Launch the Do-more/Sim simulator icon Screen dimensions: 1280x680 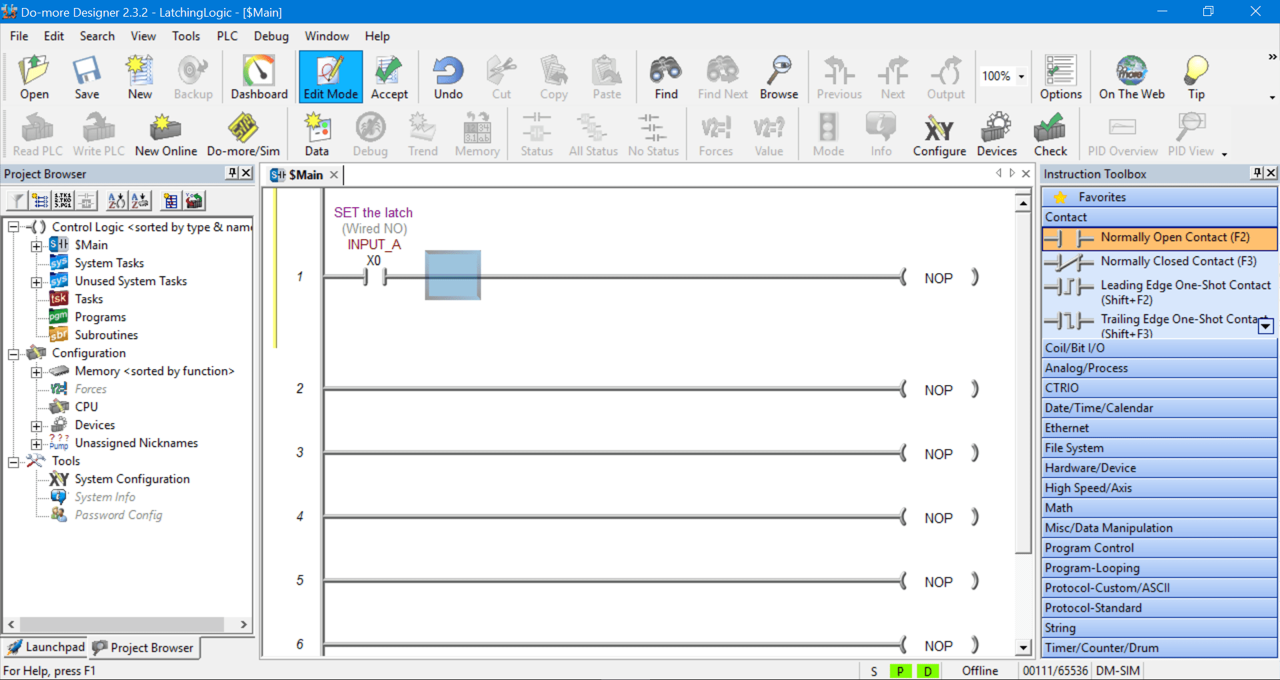[243, 132]
